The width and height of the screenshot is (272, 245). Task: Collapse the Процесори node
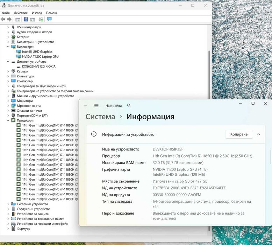(x=8, y=120)
